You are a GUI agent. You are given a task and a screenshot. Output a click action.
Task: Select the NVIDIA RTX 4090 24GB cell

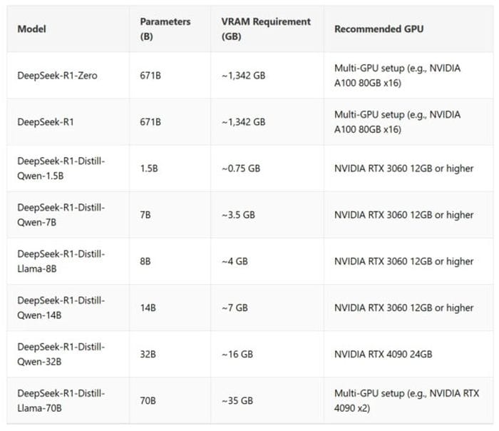pyautogui.click(x=384, y=354)
